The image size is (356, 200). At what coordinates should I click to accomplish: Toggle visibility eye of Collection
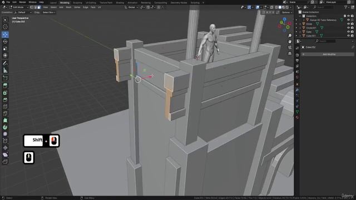[348, 16]
